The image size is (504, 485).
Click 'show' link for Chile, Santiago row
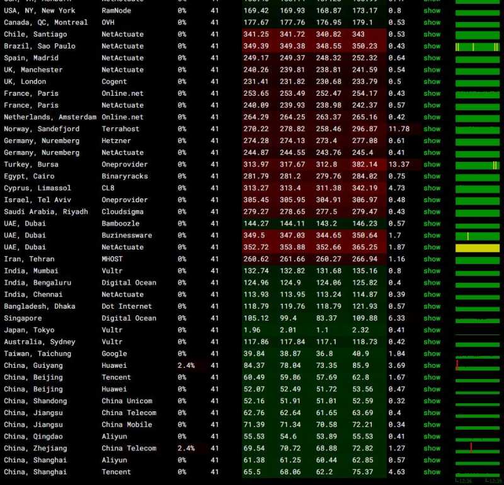tap(432, 34)
